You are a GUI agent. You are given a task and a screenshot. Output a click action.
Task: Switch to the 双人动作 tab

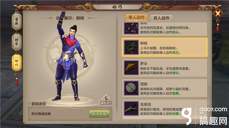[161, 18]
